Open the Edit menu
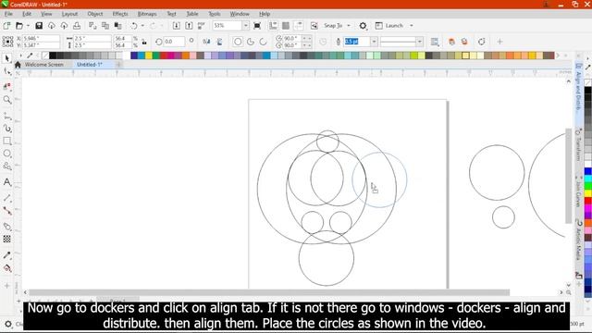Image resolution: width=592 pixels, height=333 pixels. pyautogui.click(x=27, y=14)
